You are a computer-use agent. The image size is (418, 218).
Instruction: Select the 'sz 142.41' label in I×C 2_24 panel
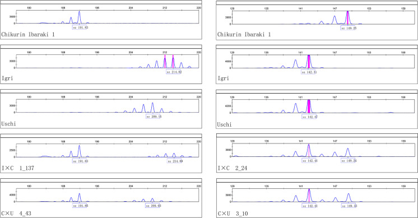coord(309,161)
